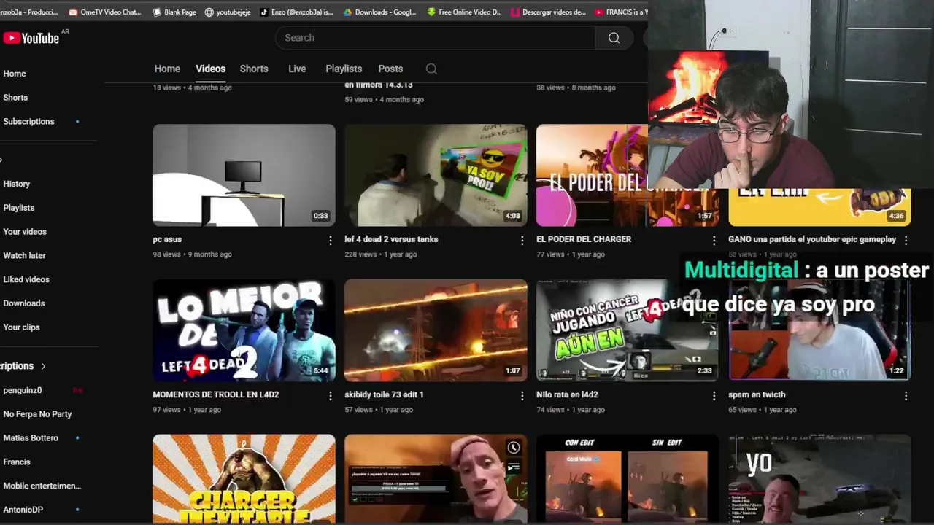The width and height of the screenshot is (934, 525).
Task: Play the CHARGER INEVITABLE thumbnail
Action: (244, 478)
